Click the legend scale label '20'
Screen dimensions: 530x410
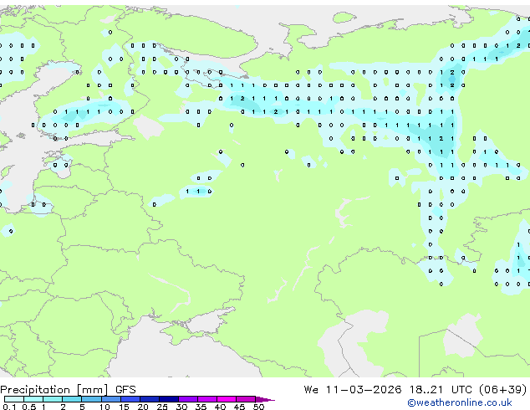[143, 407]
